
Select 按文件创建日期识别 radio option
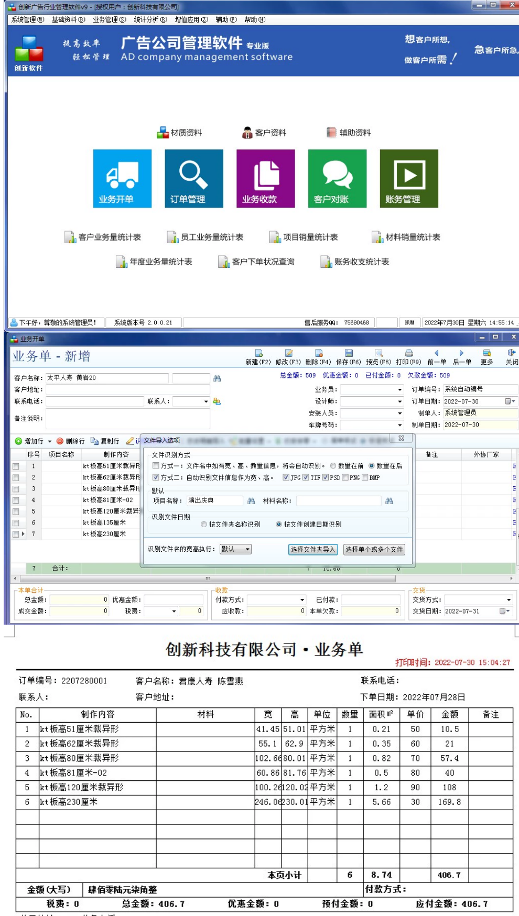pyautogui.click(x=279, y=524)
